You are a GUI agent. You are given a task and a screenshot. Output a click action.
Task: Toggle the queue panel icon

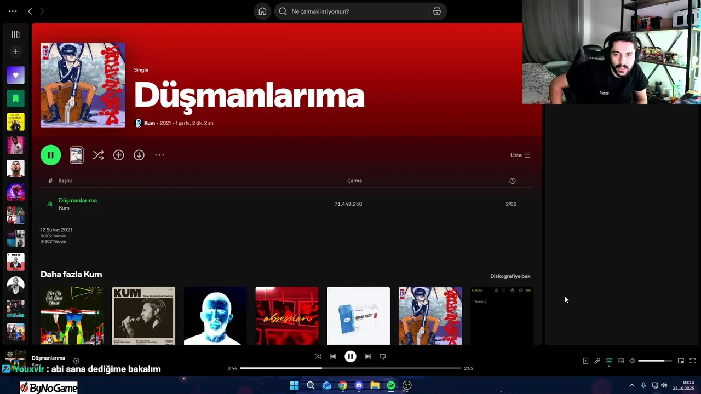point(609,361)
